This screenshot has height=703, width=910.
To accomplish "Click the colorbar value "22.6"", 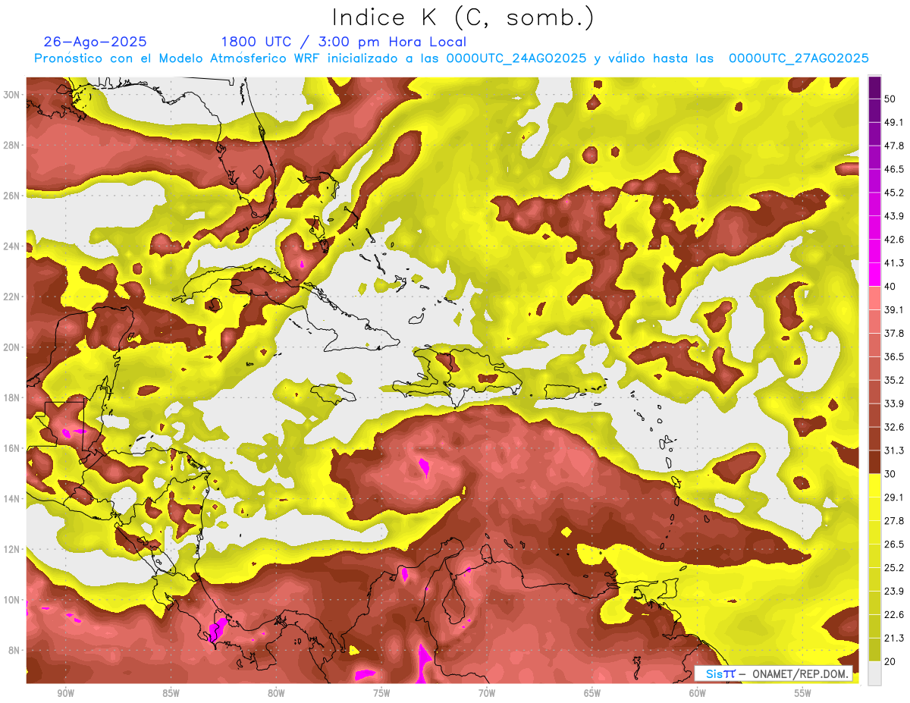I will click(x=894, y=614).
